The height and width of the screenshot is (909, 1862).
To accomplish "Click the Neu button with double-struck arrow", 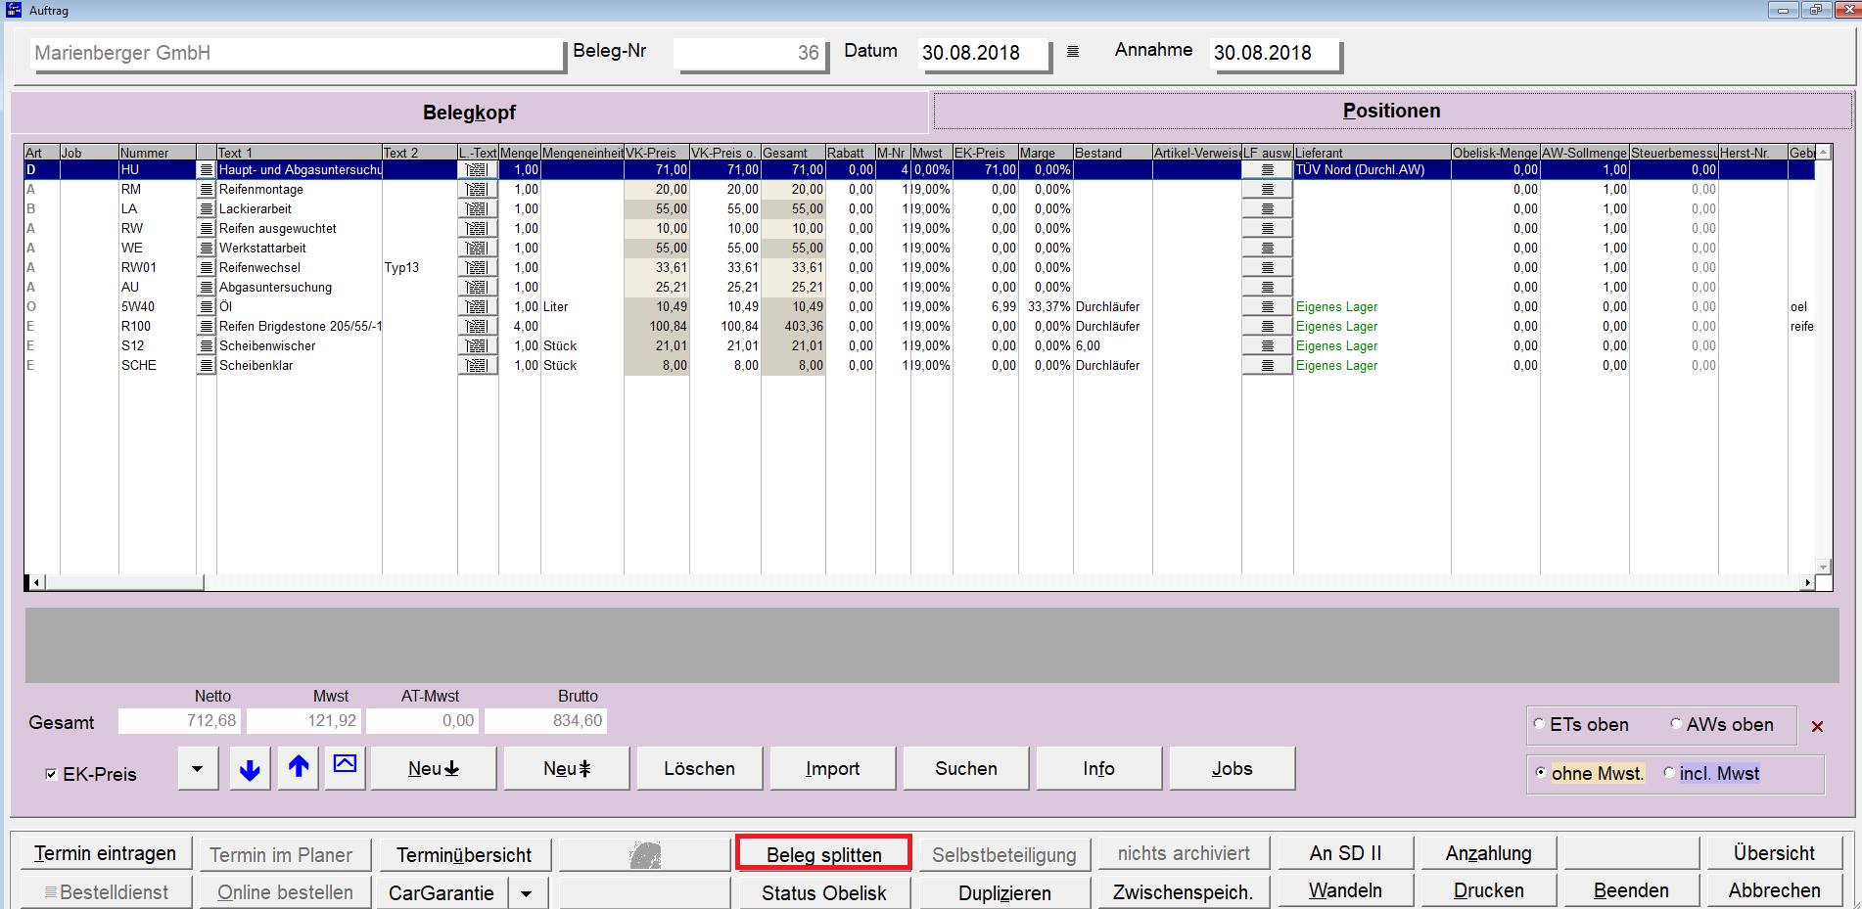I will coord(566,769).
